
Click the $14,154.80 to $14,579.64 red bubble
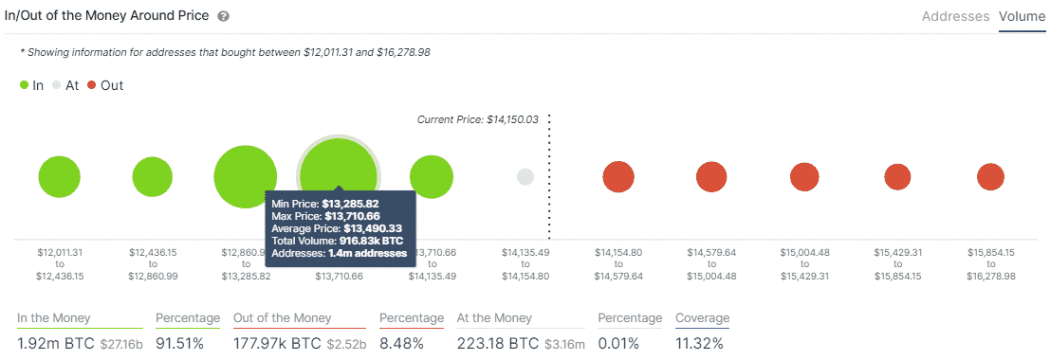618,177
